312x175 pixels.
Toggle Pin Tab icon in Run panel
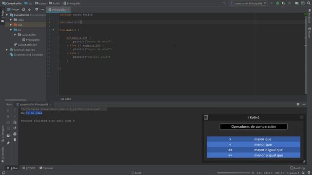tap(8, 143)
